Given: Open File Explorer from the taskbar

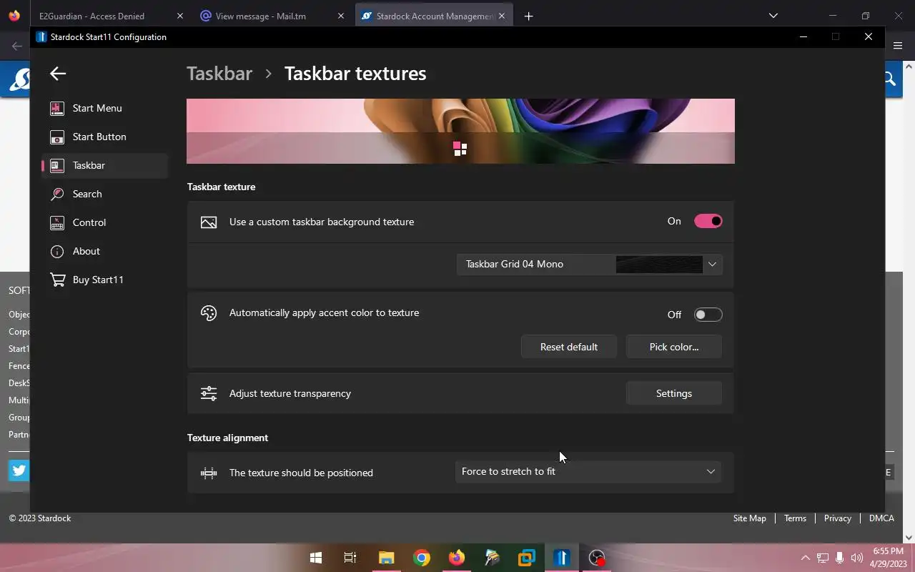Looking at the screenshot, I should point(386,558).
